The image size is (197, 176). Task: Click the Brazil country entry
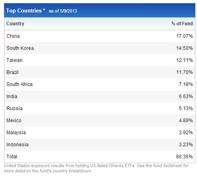pyautogui.click(x=12, y=72)
